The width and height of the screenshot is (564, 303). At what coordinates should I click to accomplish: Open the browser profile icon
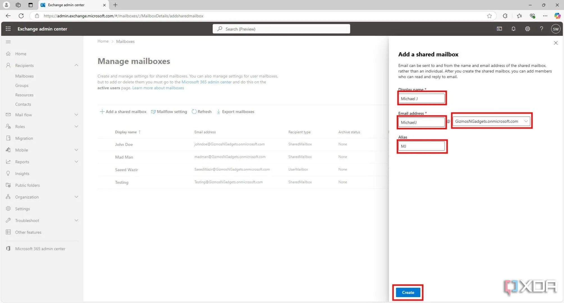point(6,5)
